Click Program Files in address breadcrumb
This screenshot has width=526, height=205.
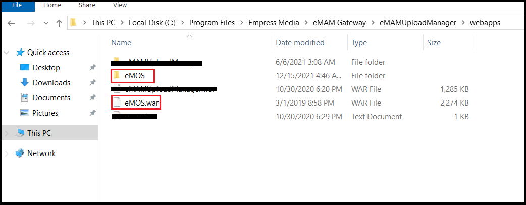pos(212,23)
